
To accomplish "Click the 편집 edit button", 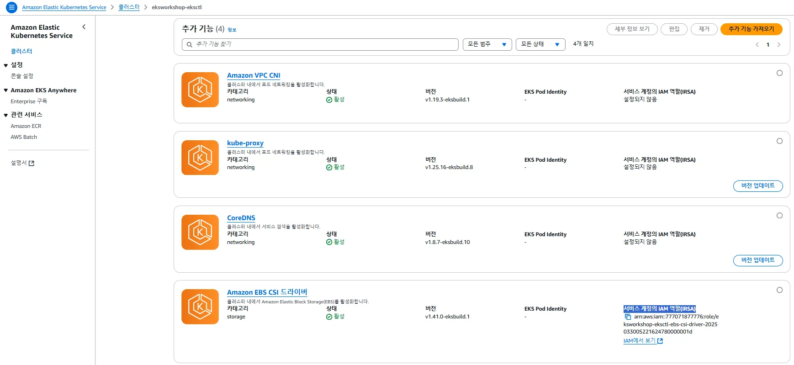I will click(x=674, y=29).
